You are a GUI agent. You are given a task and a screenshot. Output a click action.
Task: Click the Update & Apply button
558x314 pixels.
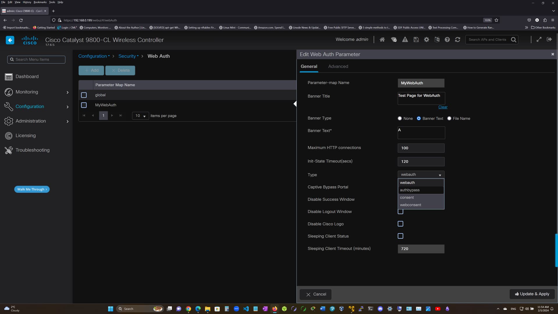point(532,294)
